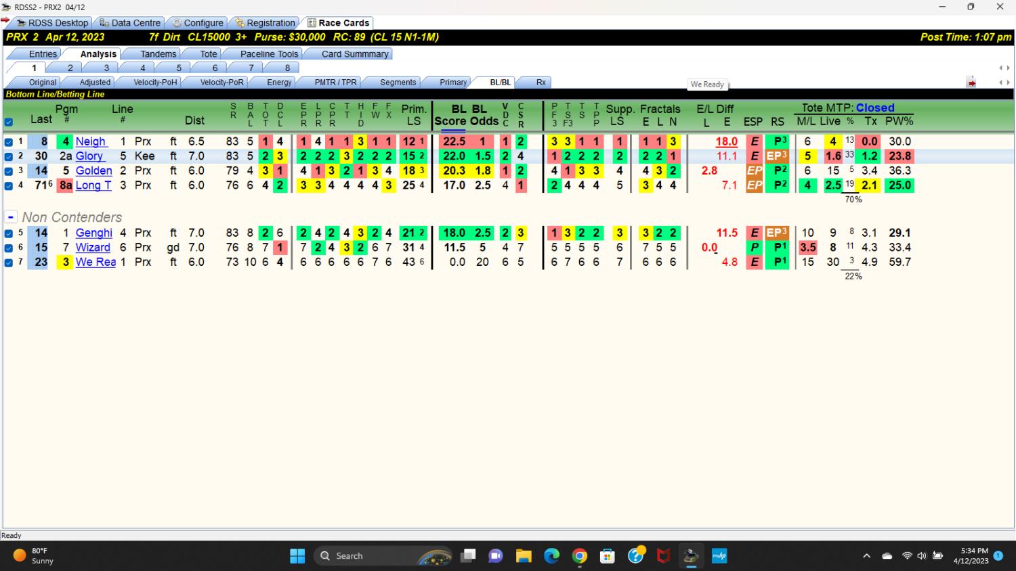Open Google Chrome from taskbar

(x=580, y=556)
